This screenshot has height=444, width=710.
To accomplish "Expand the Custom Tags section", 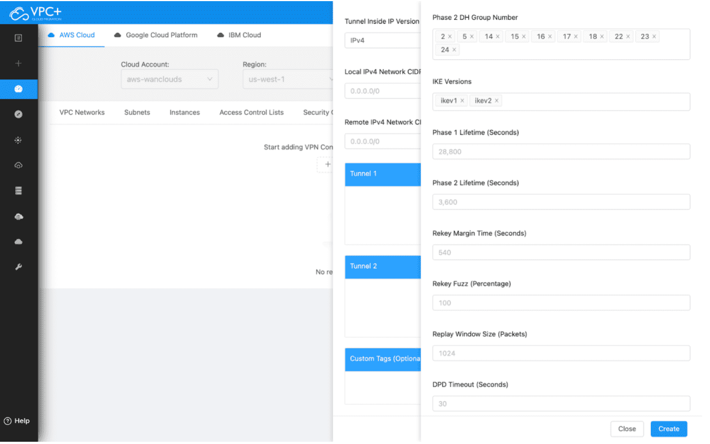I will [383, 359].
